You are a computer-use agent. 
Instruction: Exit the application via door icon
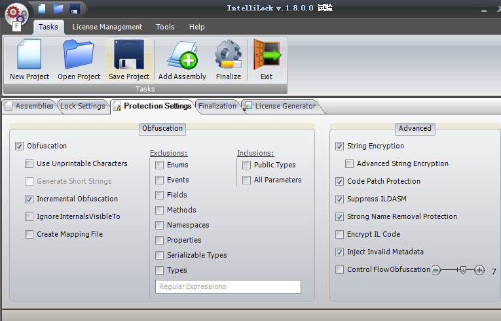(x=267, y=59)
